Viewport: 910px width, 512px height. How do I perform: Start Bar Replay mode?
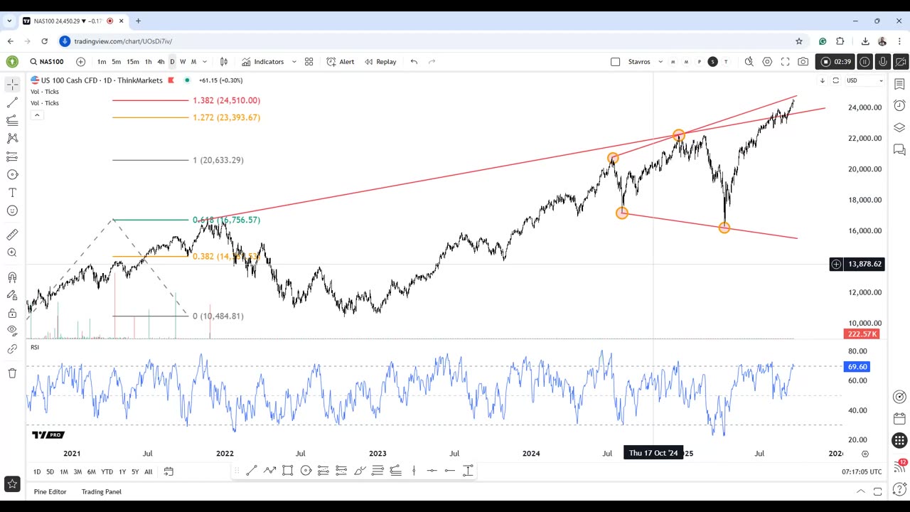380,62
